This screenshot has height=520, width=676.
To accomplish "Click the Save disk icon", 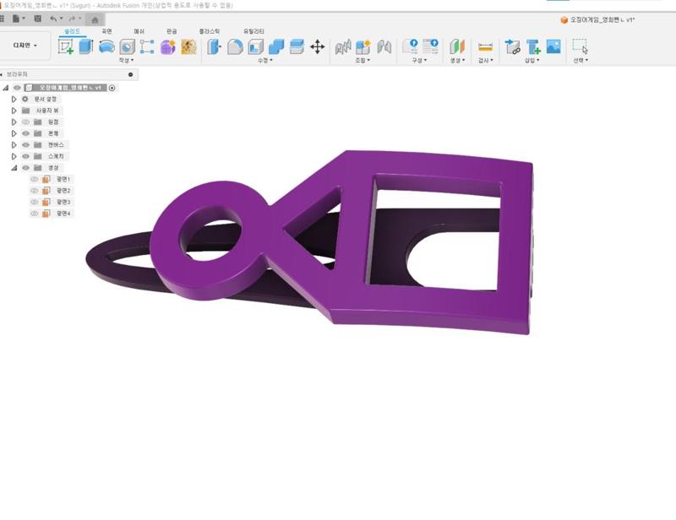I will pos(38,19).
